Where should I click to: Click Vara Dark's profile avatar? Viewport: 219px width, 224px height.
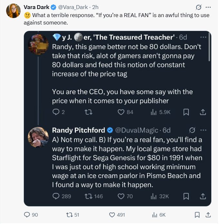13,11
